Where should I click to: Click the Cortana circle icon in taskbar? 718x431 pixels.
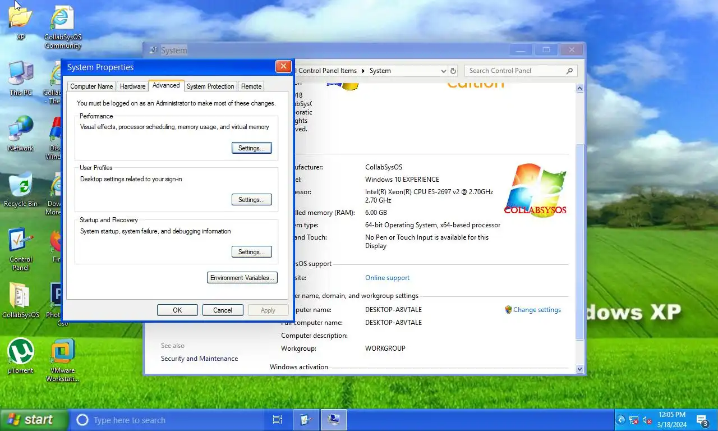(82, 420)
